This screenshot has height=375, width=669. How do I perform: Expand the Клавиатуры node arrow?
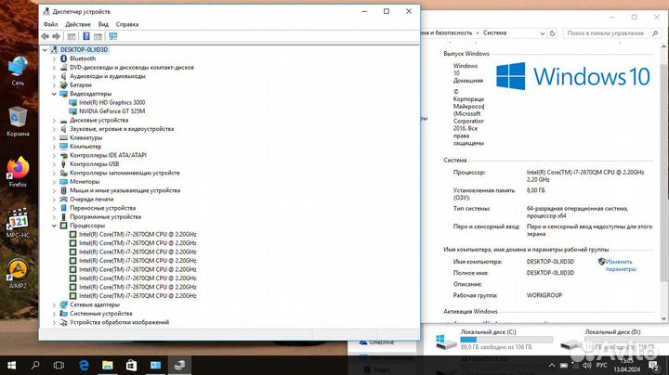pos(54,137)
